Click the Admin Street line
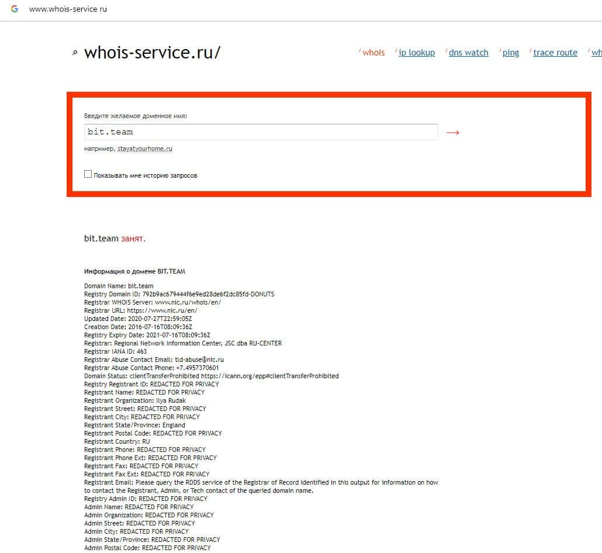This screenshot has width=602, height=553. [140, 523]
